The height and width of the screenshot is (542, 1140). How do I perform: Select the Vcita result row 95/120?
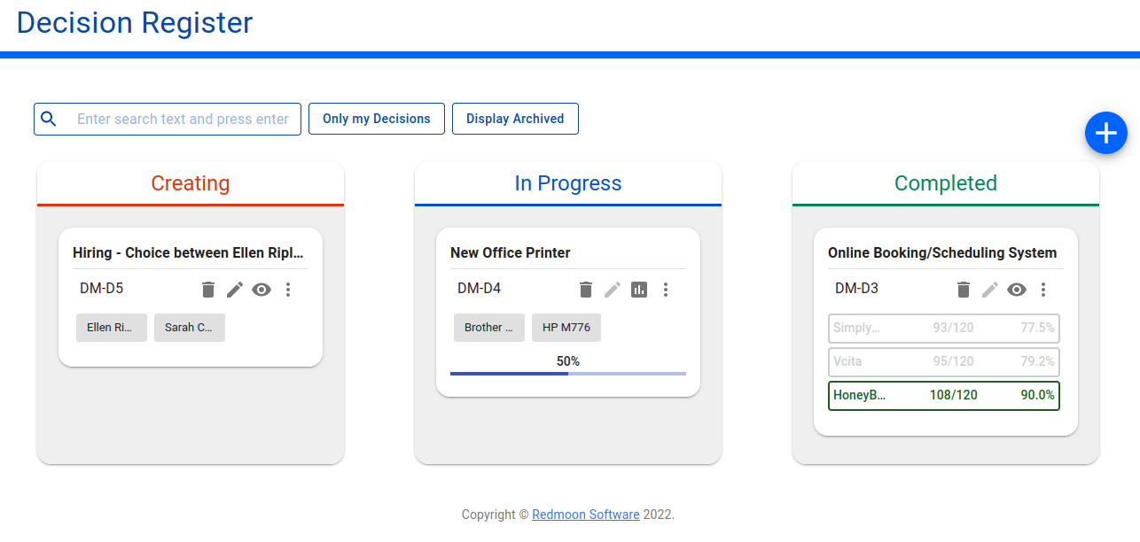click(944, 361)
